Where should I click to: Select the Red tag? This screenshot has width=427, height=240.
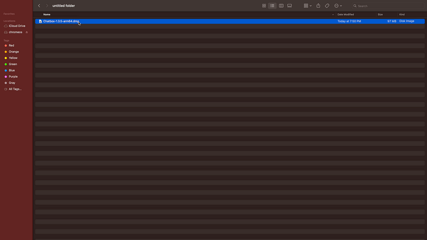[x=11, y=46]
